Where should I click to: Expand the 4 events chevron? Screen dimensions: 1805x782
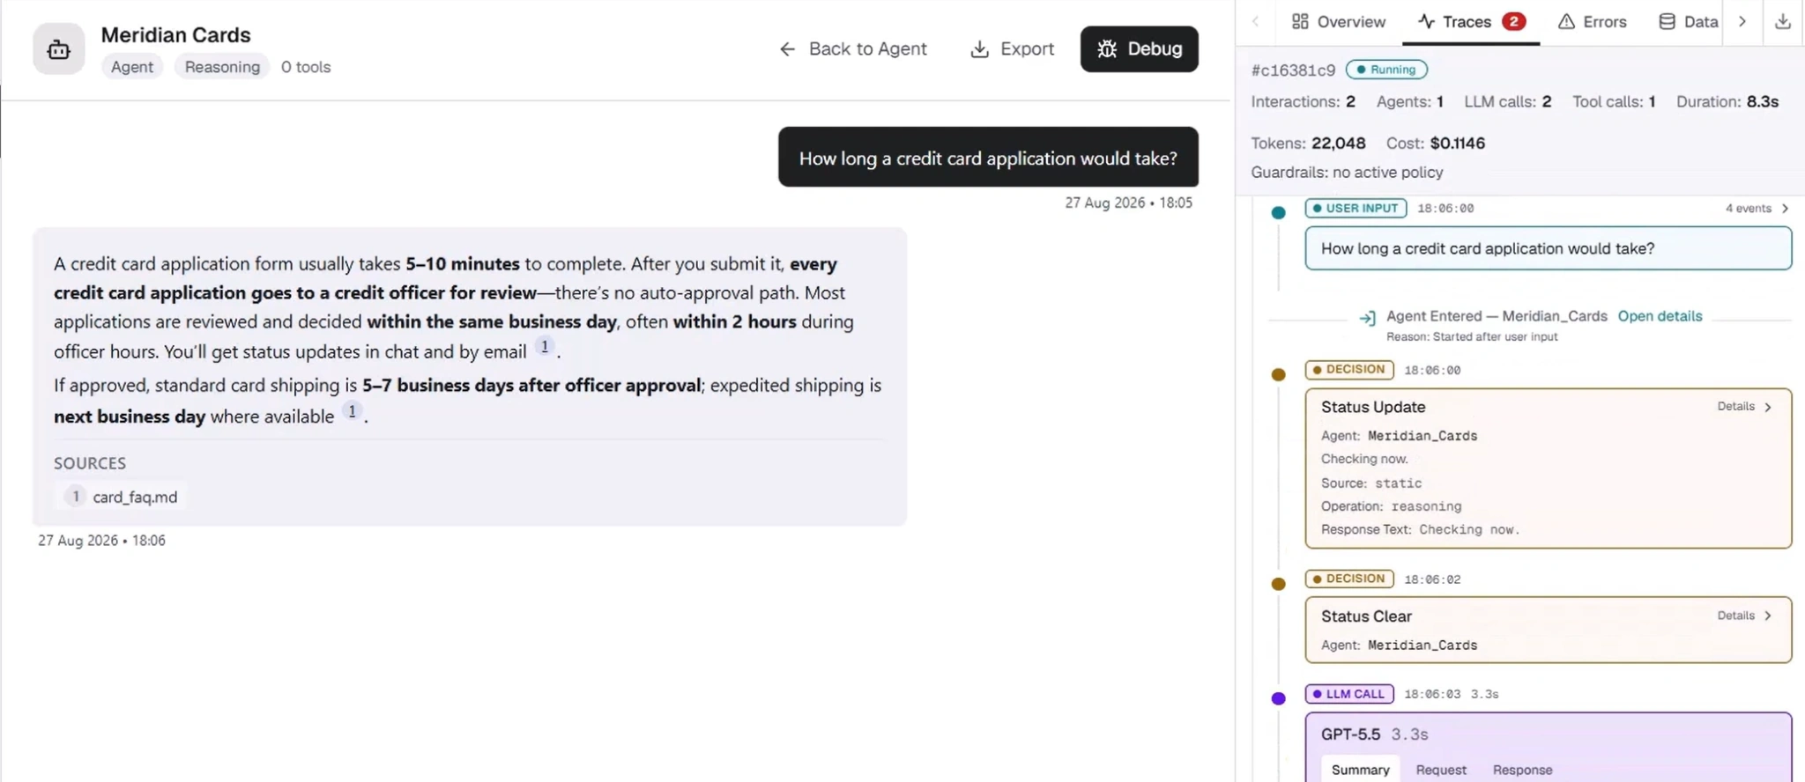[x=1785, y=209]
